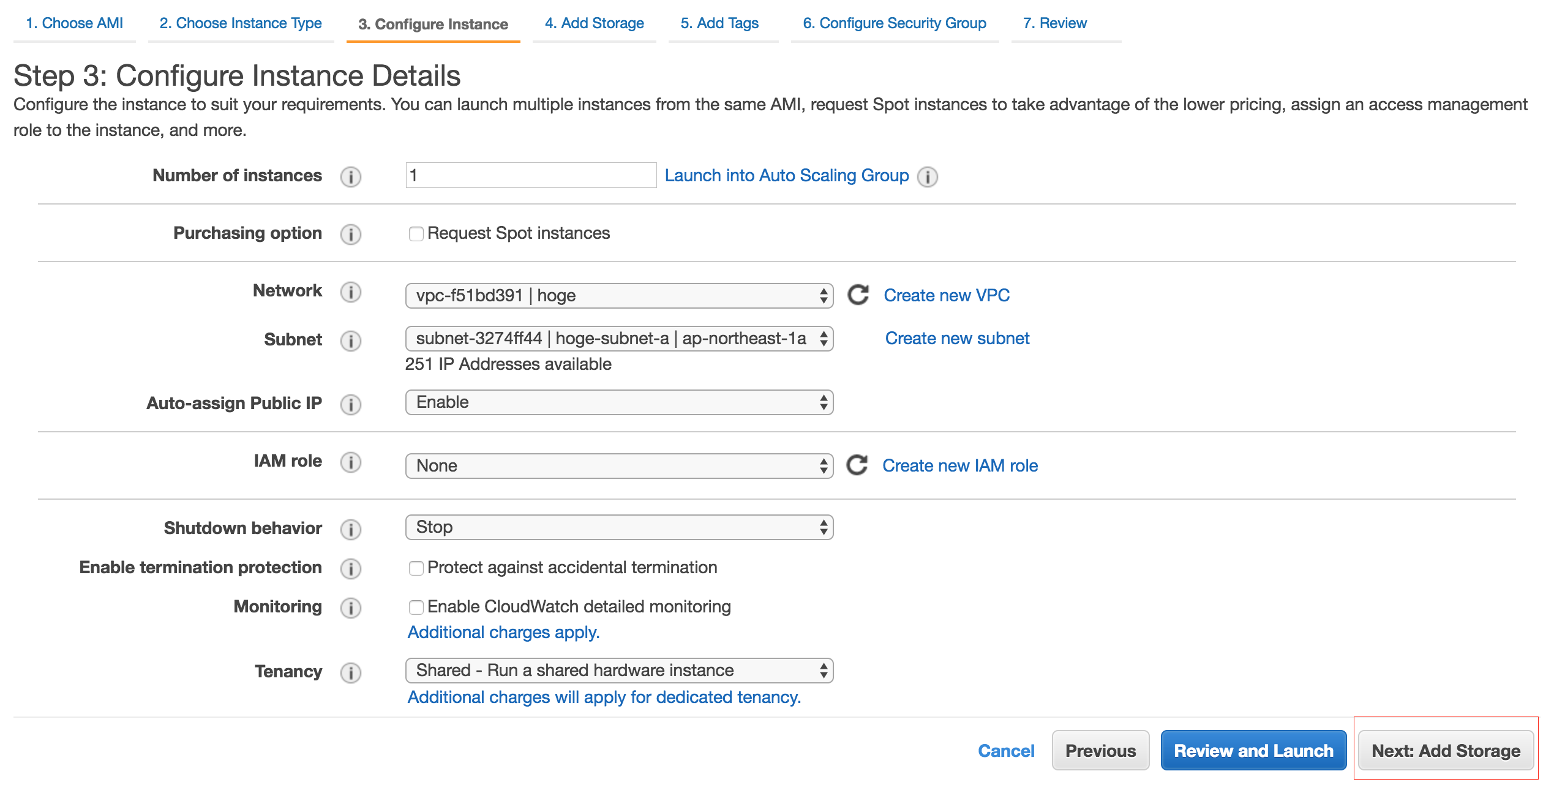Show info for Auto-assign Public IP

pos(351,405)
